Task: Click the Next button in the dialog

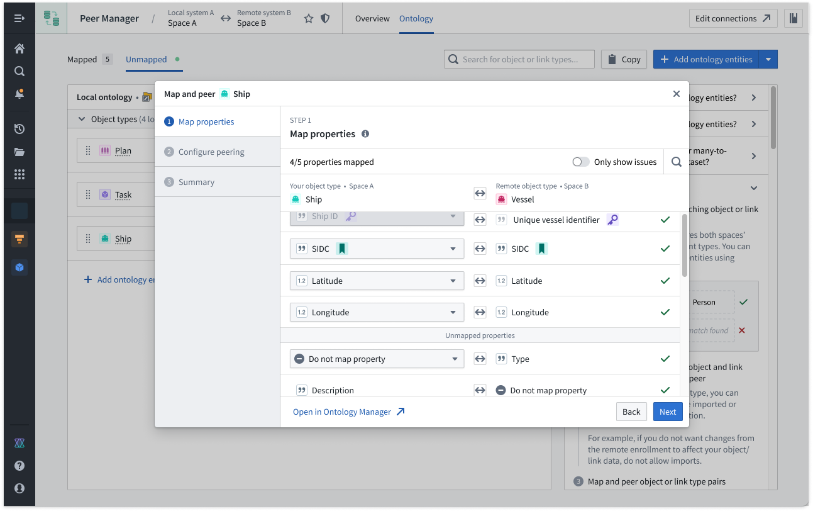Action: coord(667,411)
